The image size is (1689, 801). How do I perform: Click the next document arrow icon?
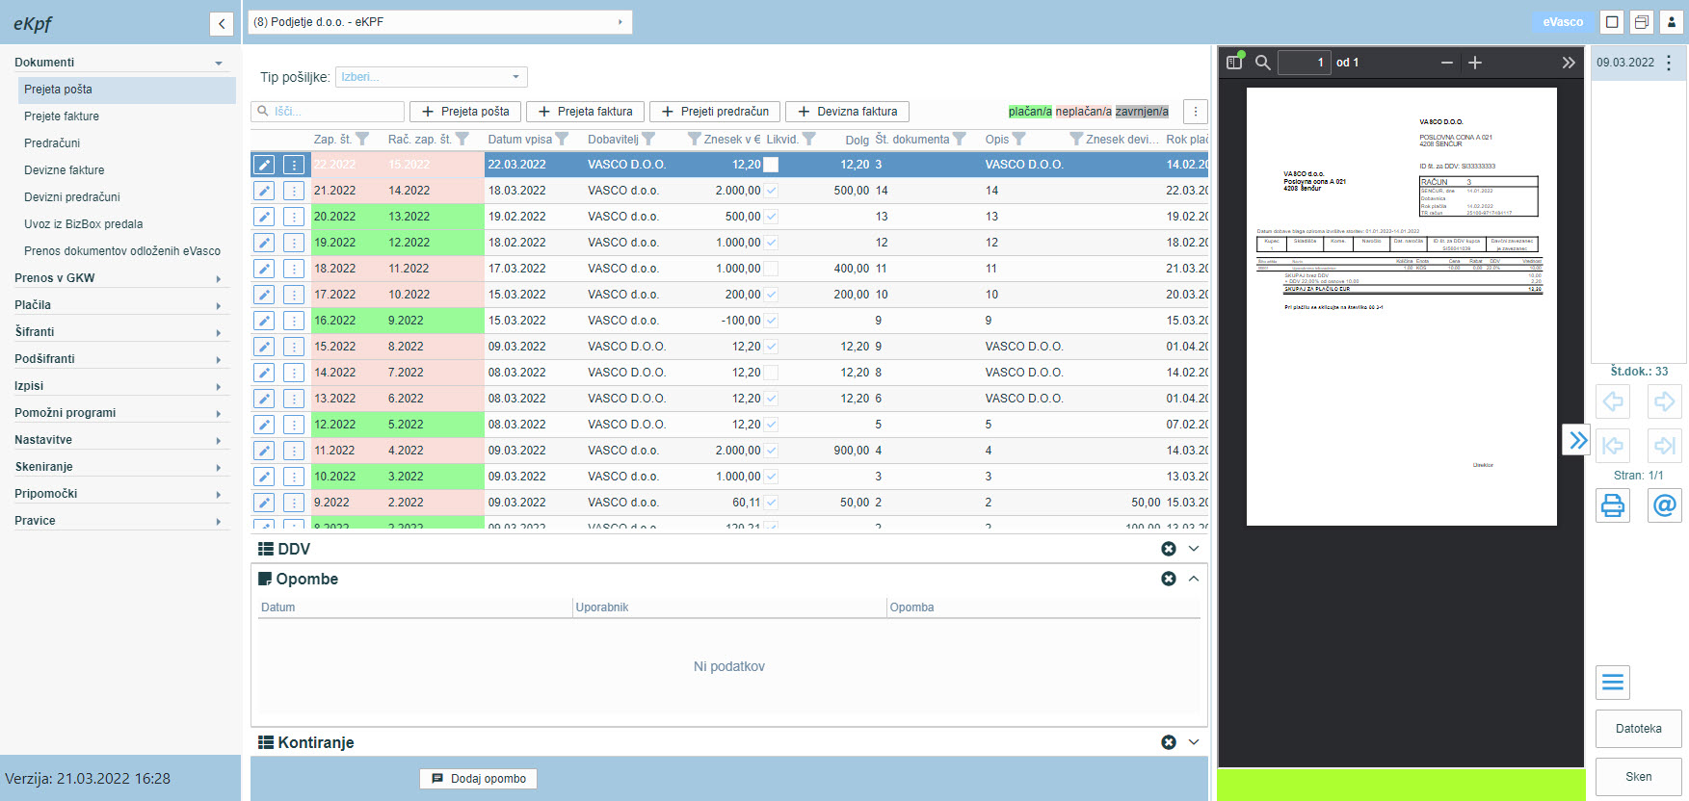click(1664, 400)
